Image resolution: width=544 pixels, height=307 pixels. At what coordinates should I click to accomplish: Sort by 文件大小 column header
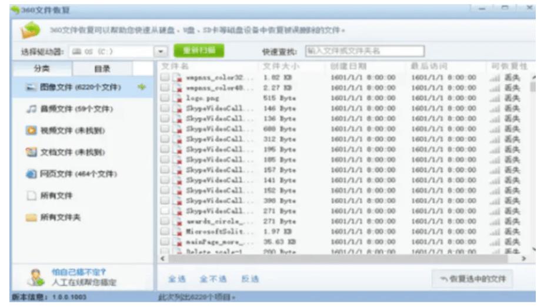(x=281, y=66)
